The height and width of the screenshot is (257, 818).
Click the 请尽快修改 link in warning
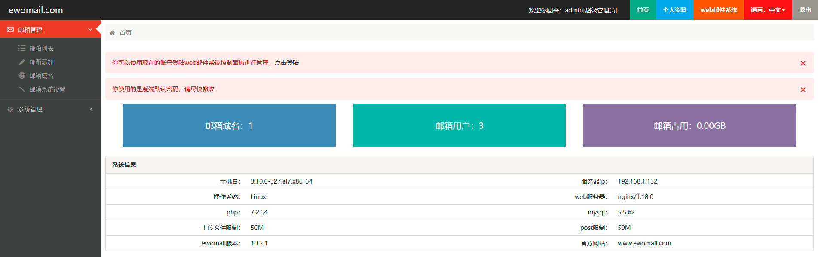coord(199,89)
